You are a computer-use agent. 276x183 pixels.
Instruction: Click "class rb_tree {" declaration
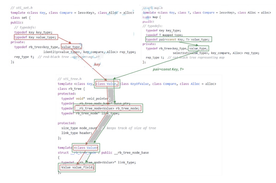[x=71, y=89]
